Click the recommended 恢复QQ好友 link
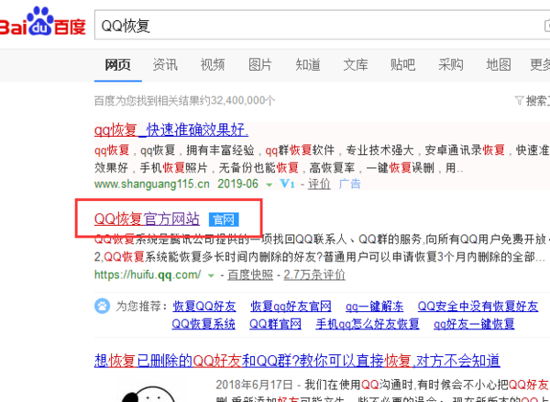Image resolution: width=550 pixels, height=402 pixels. pyautogui.click(x=204, y=306)
